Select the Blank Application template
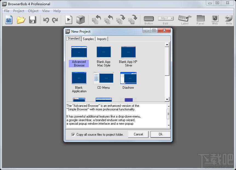 point(79,82)
